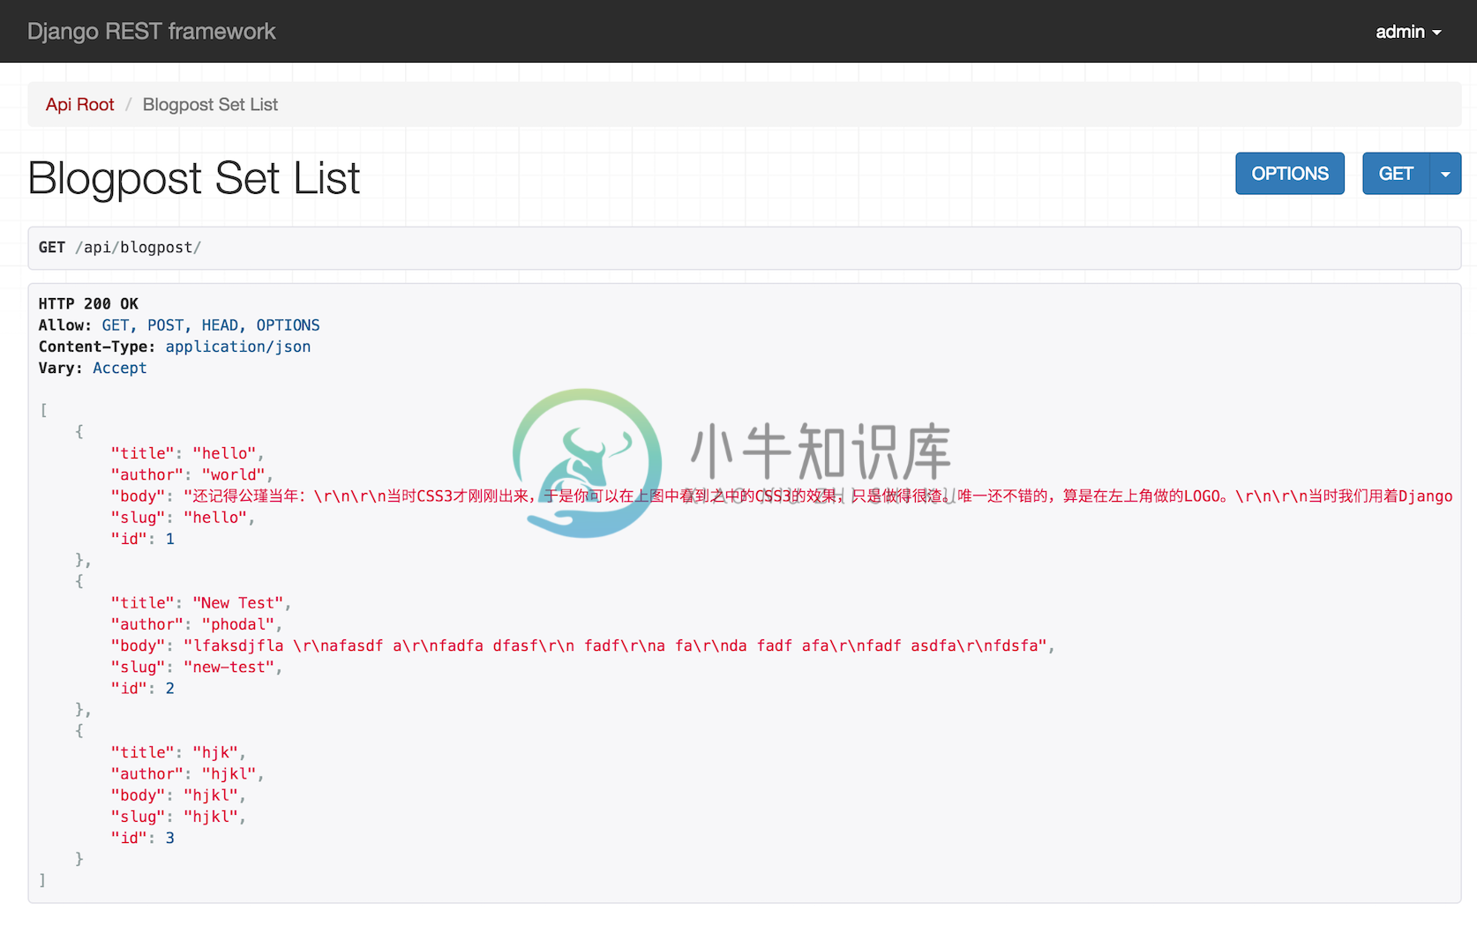This screenshot has width=1477, height=925.
Task: Select the HTTP 200 OK status line
Action: tap(88, 304)
